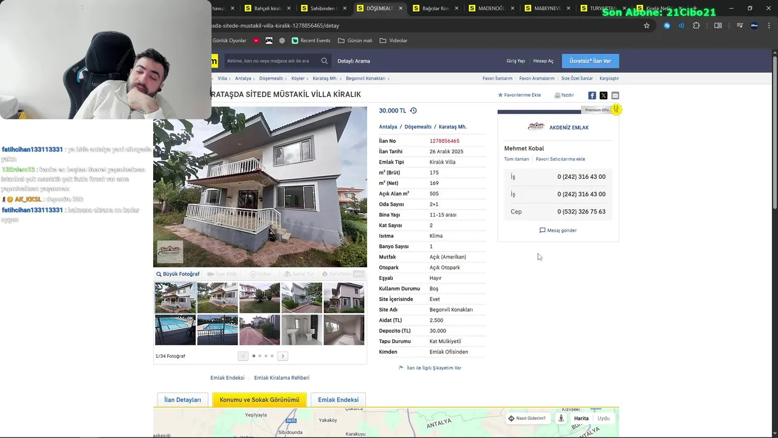The width and height of the screenshot is (778, 438).
Task: Open the bathroom photo thumbnail
Action: coord(301,330)
